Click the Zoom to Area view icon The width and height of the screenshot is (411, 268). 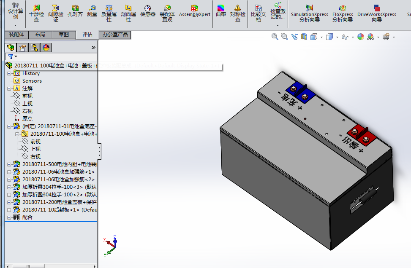point(284,37)
